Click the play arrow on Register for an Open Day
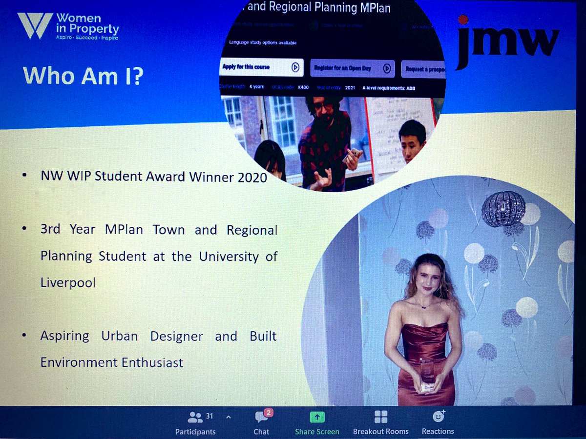 tap(386, 69)
